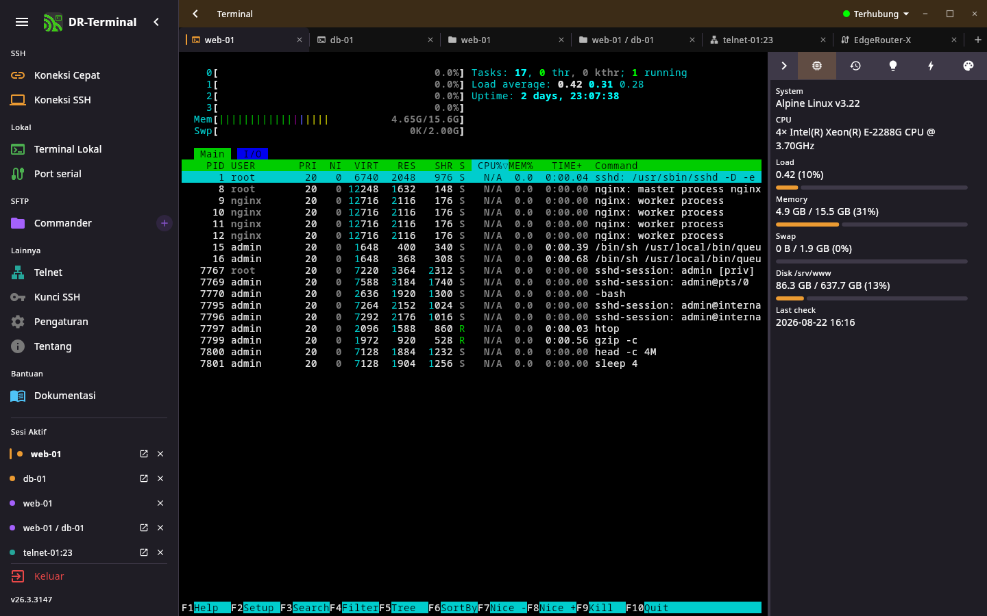Open Terhubung connection status dropdown

point(876,14)
